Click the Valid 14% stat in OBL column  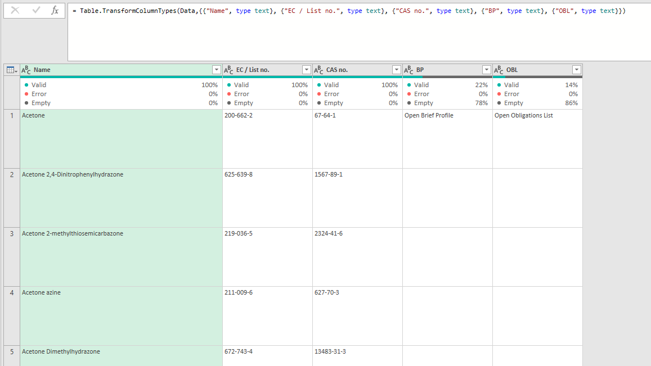pyautogui.click(x=538, y=85)
